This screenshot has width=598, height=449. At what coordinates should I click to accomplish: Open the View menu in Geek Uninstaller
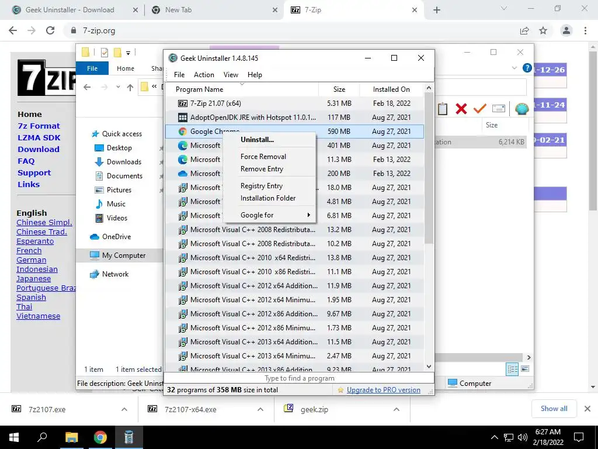click(x=231, y=75)
